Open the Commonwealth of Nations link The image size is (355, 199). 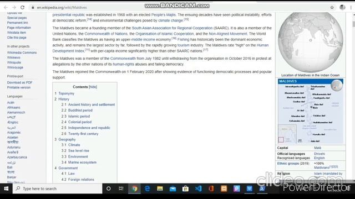click(106, 34)
